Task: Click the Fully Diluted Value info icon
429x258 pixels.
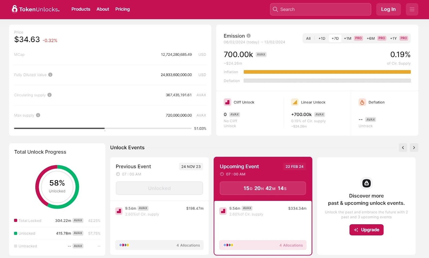Action: coord(50,75)
